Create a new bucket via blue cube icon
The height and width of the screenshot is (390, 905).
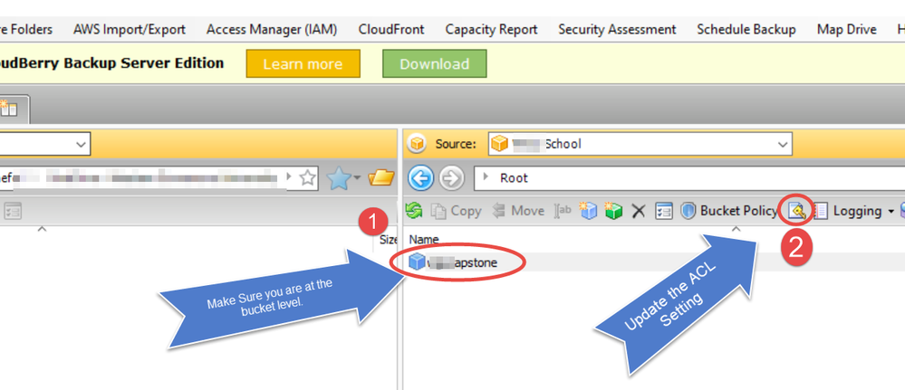588,211
